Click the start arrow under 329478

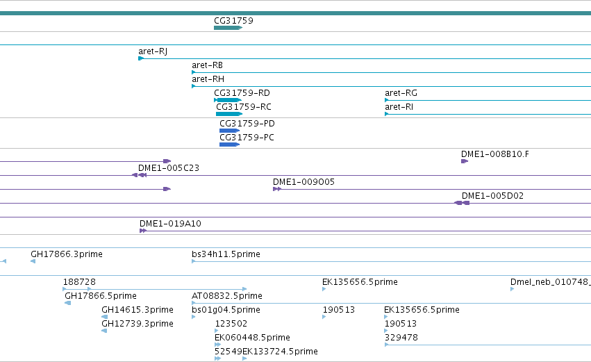(386, 345)
